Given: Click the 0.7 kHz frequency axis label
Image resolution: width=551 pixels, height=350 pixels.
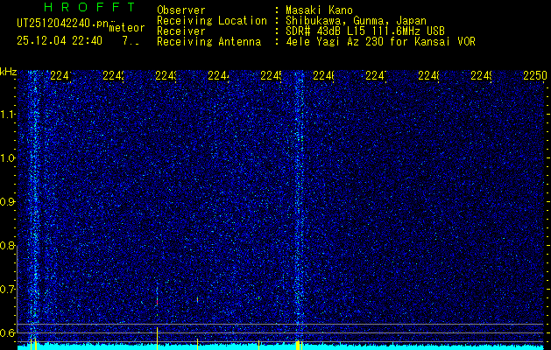Looking at the screenshot, I should click(8, 290).
